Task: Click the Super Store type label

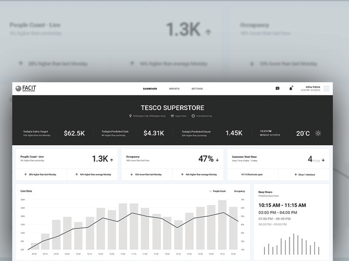Action: pyautogui.click(x=181, y=116)
